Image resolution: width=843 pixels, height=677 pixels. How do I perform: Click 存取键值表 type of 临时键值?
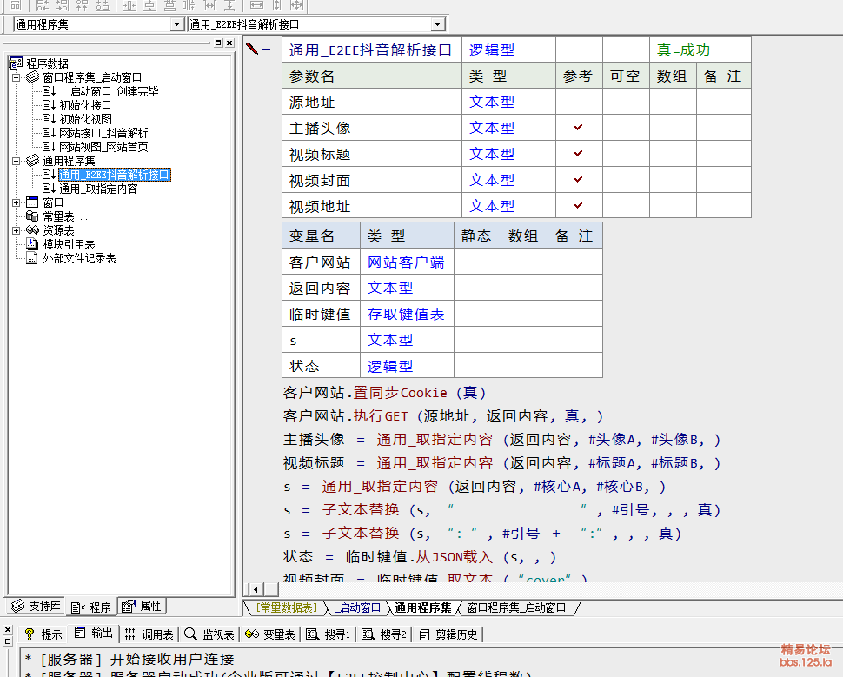pos(407,314)
